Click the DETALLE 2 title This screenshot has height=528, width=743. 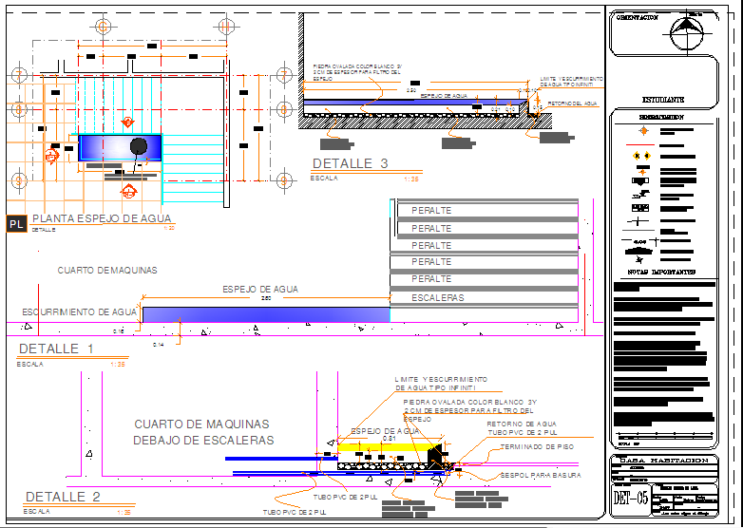pyautogui.click(x=63, y=497)
